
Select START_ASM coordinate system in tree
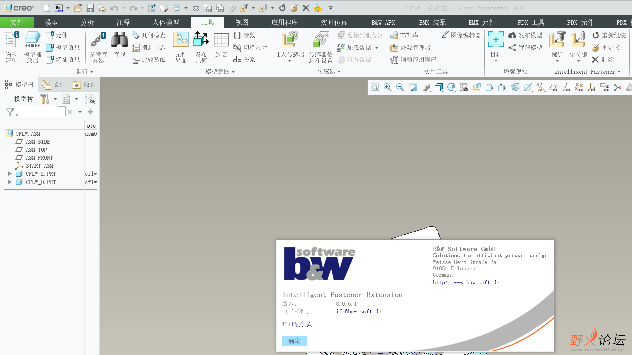[x=39, y=166]
